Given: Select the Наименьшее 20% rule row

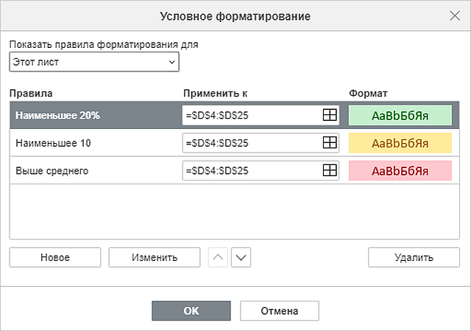Looking at the screenshot, I should coord(235,115).
